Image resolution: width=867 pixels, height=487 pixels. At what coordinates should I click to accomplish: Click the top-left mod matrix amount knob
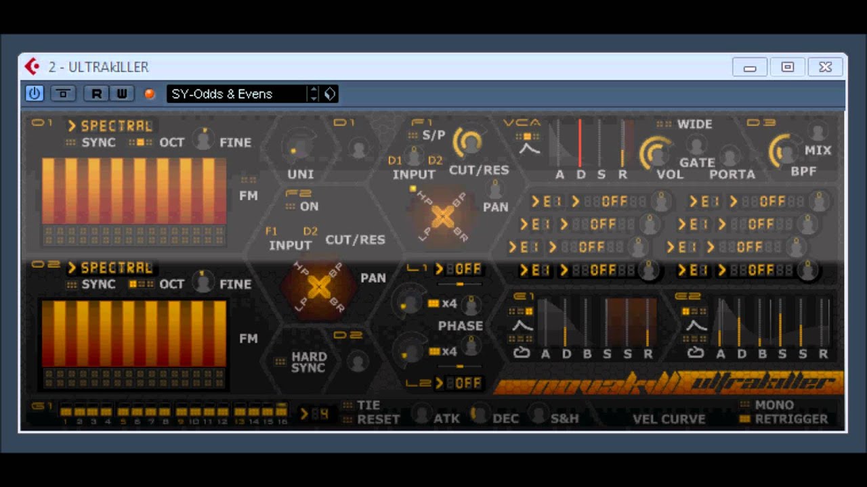(x=661, y=202)
